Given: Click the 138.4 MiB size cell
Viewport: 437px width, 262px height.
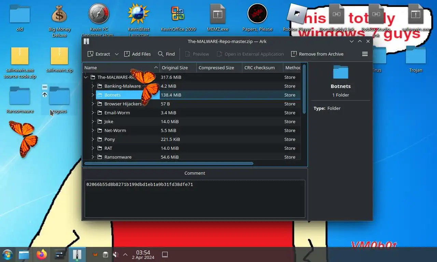Looking at the screenshot, I should click(x=171, y=95).
